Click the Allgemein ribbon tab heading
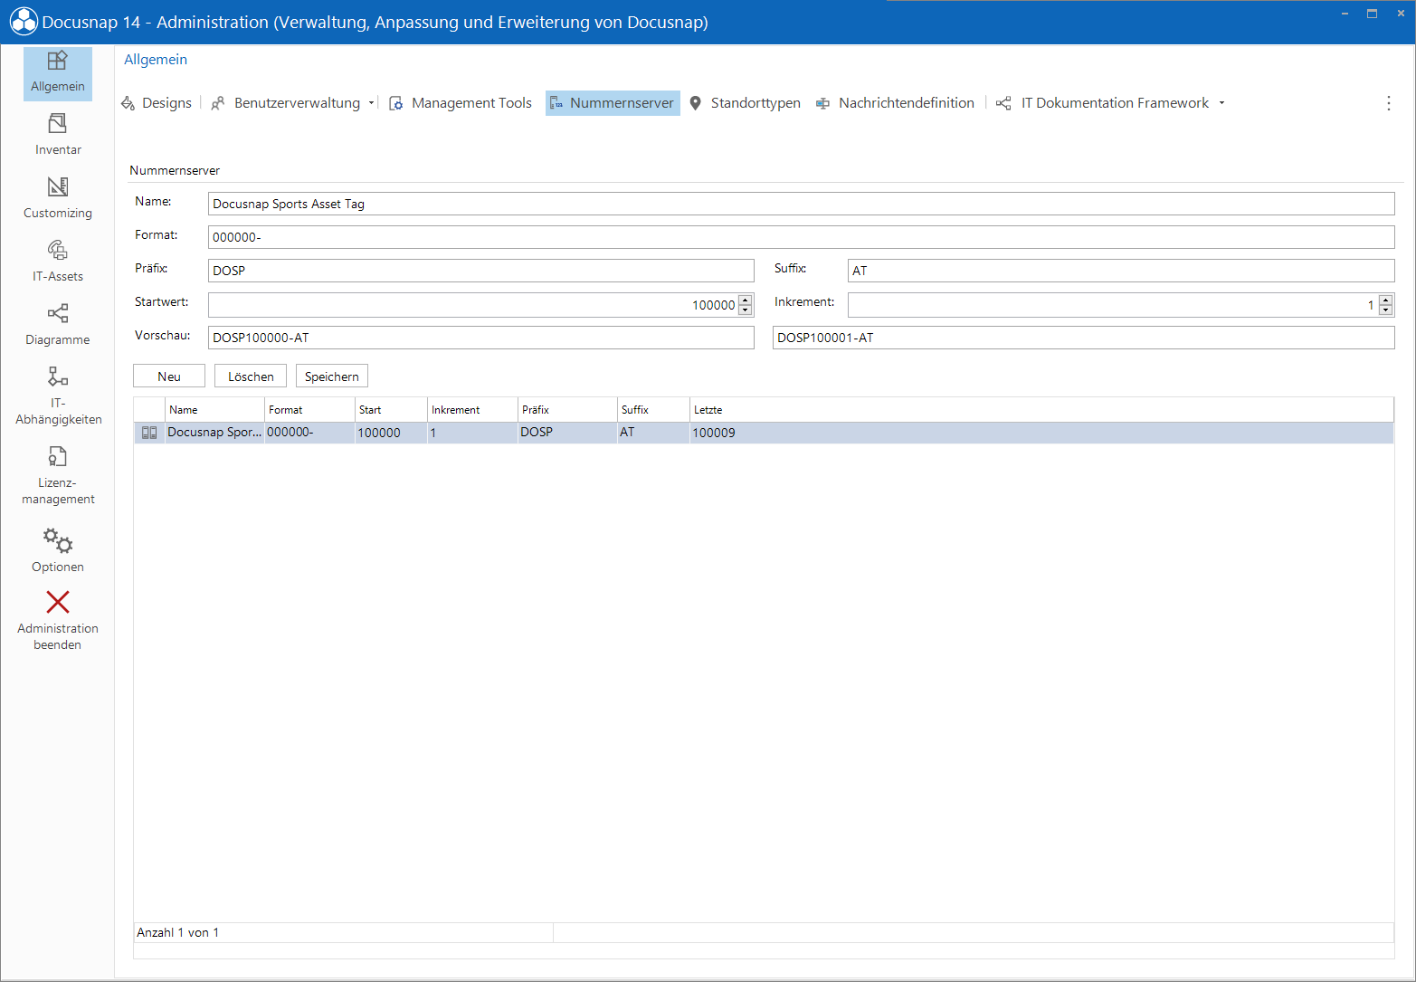The image size is (1416, 982). (x=156, y=60)
